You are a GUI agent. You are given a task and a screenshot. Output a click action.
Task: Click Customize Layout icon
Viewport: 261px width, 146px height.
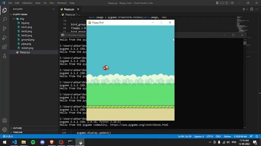pos(232,3)
